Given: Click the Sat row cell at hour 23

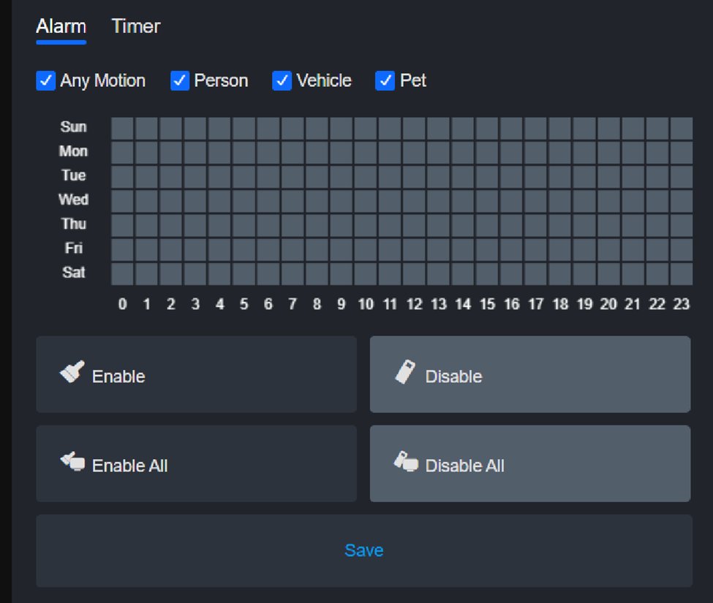Looking at the screenshot, I should pos(682,274).
